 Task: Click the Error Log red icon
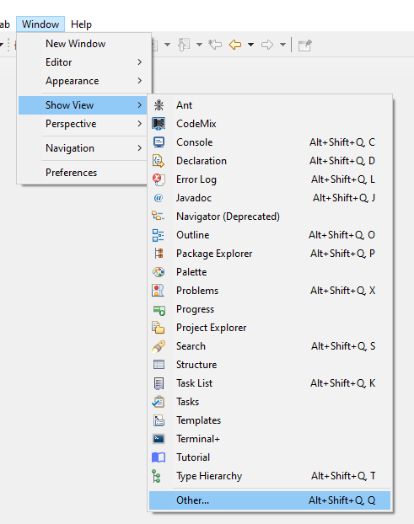coord(159,179)
